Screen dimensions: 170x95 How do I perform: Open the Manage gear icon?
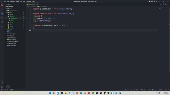pos(2,87)
